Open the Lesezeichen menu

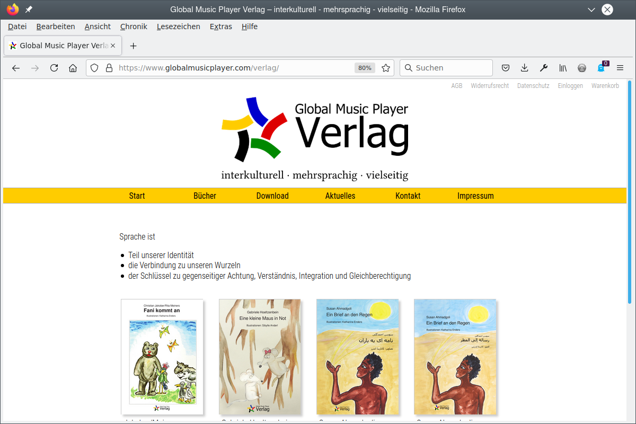click(179, 26)
